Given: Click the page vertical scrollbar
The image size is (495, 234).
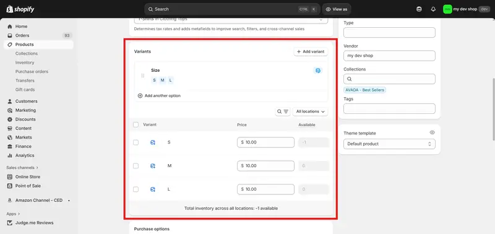Looking at the screenshot, I should (x=493, y=109).
